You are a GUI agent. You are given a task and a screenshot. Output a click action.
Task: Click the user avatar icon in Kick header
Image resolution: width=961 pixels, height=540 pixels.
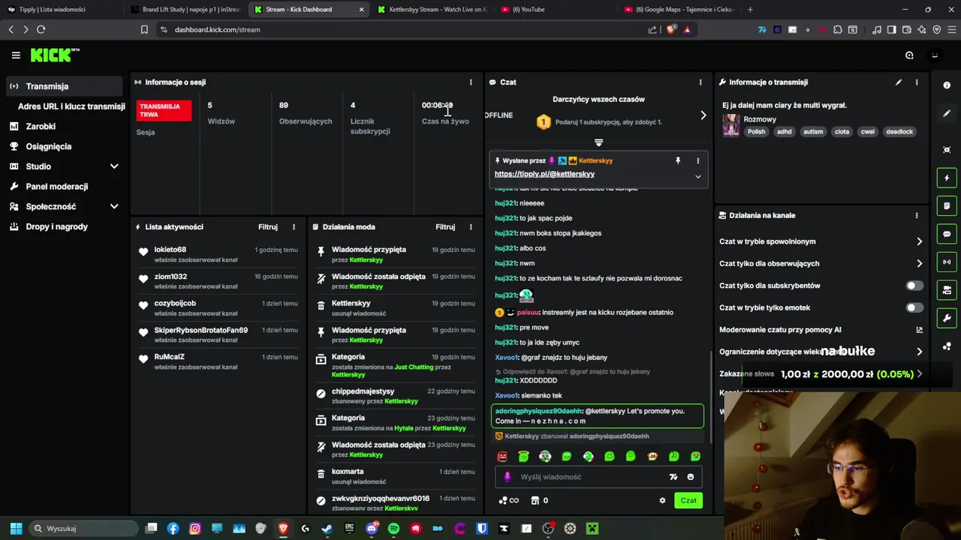pyautogui.click(x=935, y=55)
